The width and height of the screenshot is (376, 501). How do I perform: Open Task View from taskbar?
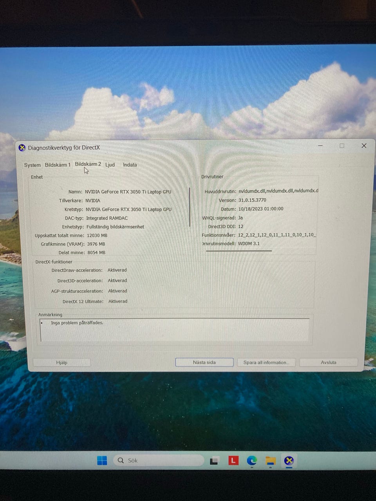coord(214,461)
